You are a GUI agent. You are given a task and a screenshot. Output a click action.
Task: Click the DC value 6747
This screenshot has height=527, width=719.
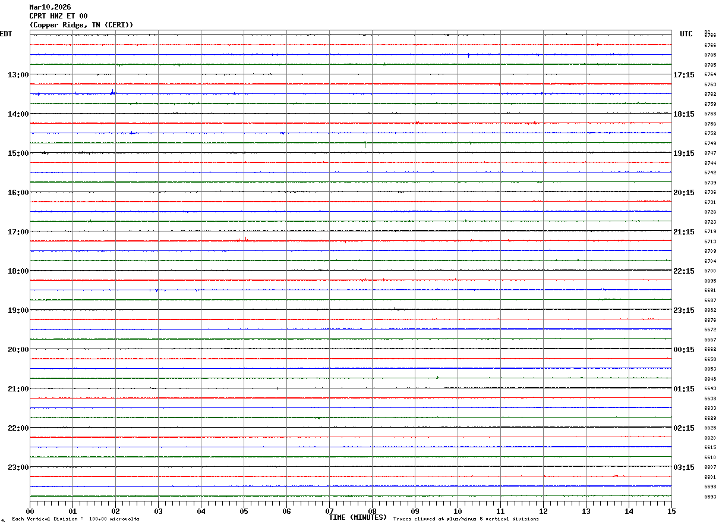[710, 153]
